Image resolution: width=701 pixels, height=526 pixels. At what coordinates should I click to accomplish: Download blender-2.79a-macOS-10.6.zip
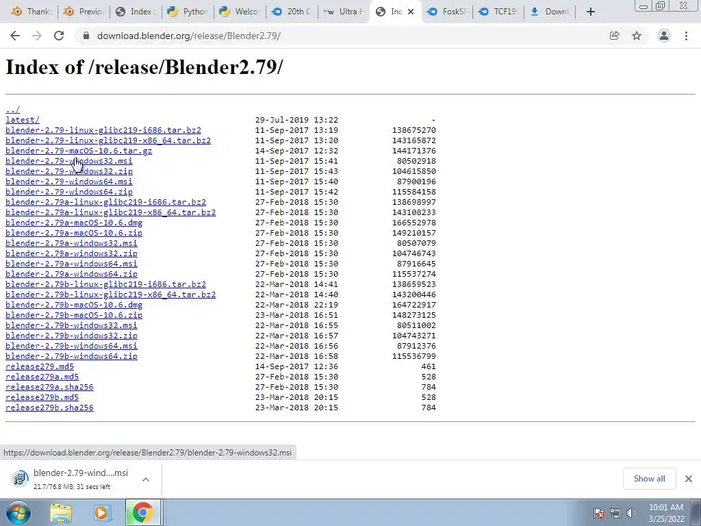74,233
